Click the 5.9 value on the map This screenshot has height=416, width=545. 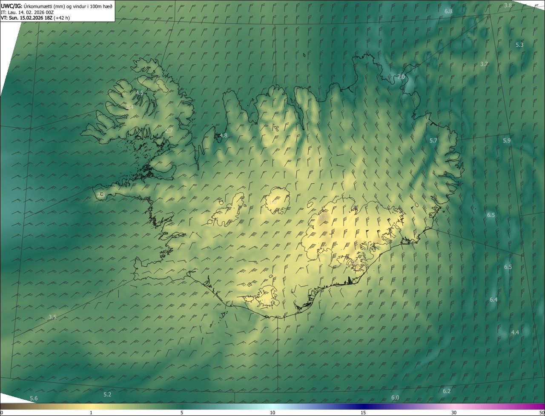tap(507, 140)
